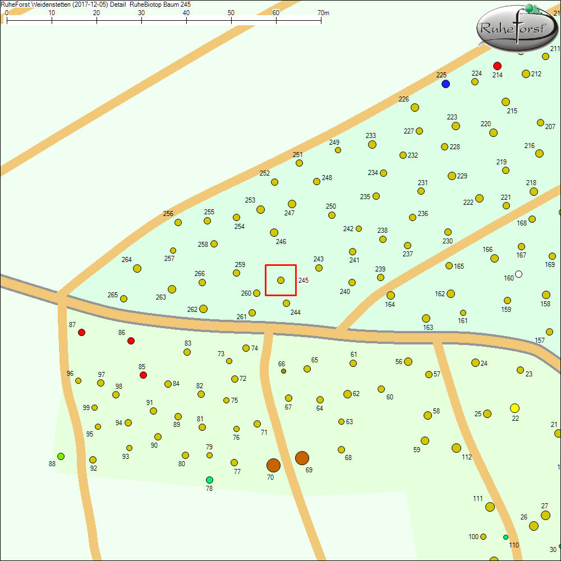
Task: Select the red tree marker 85
Action: pyautogui.click(x=143, y=375)
